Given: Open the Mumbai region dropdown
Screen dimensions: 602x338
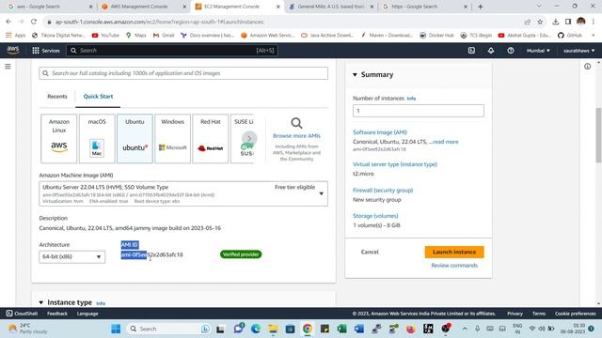Looking at the screenshot, I should (x=538, y=51).
